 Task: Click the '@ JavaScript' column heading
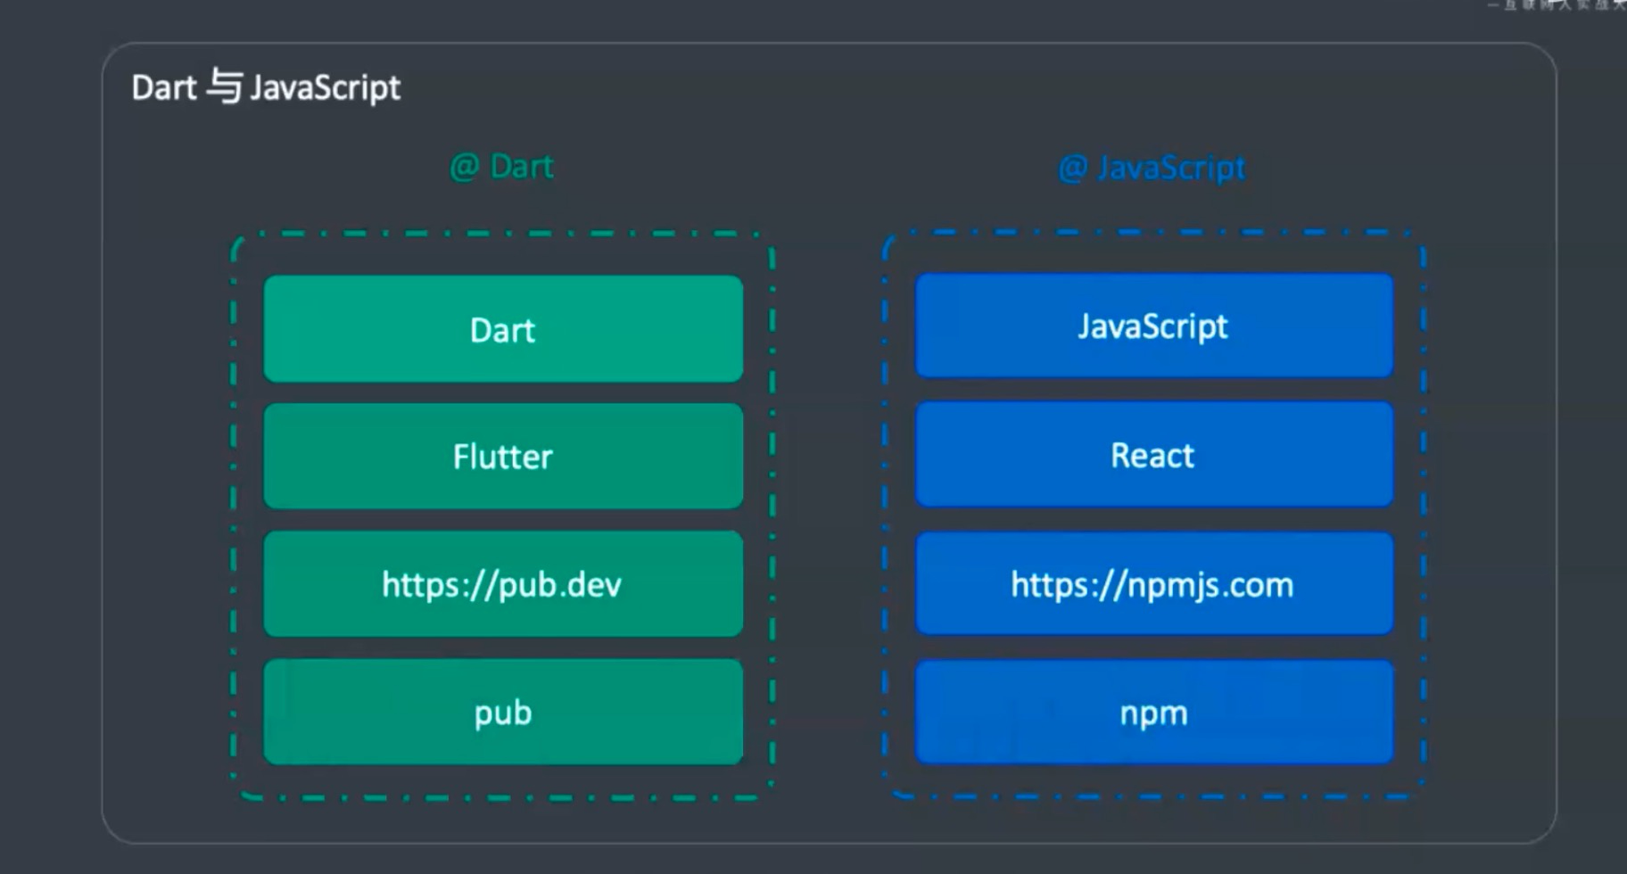tap(1152, 168)
